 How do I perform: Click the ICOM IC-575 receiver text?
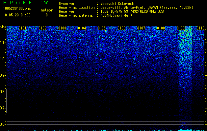pos(132,11)
